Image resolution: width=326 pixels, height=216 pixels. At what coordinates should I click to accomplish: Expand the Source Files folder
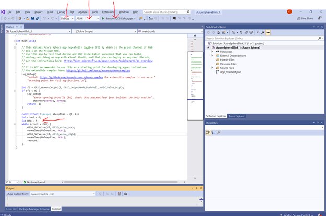click(x=212, y=67)
